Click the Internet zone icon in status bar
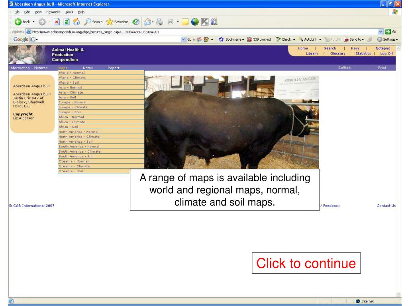Viewport: 408px width, 306px height. 358,301
